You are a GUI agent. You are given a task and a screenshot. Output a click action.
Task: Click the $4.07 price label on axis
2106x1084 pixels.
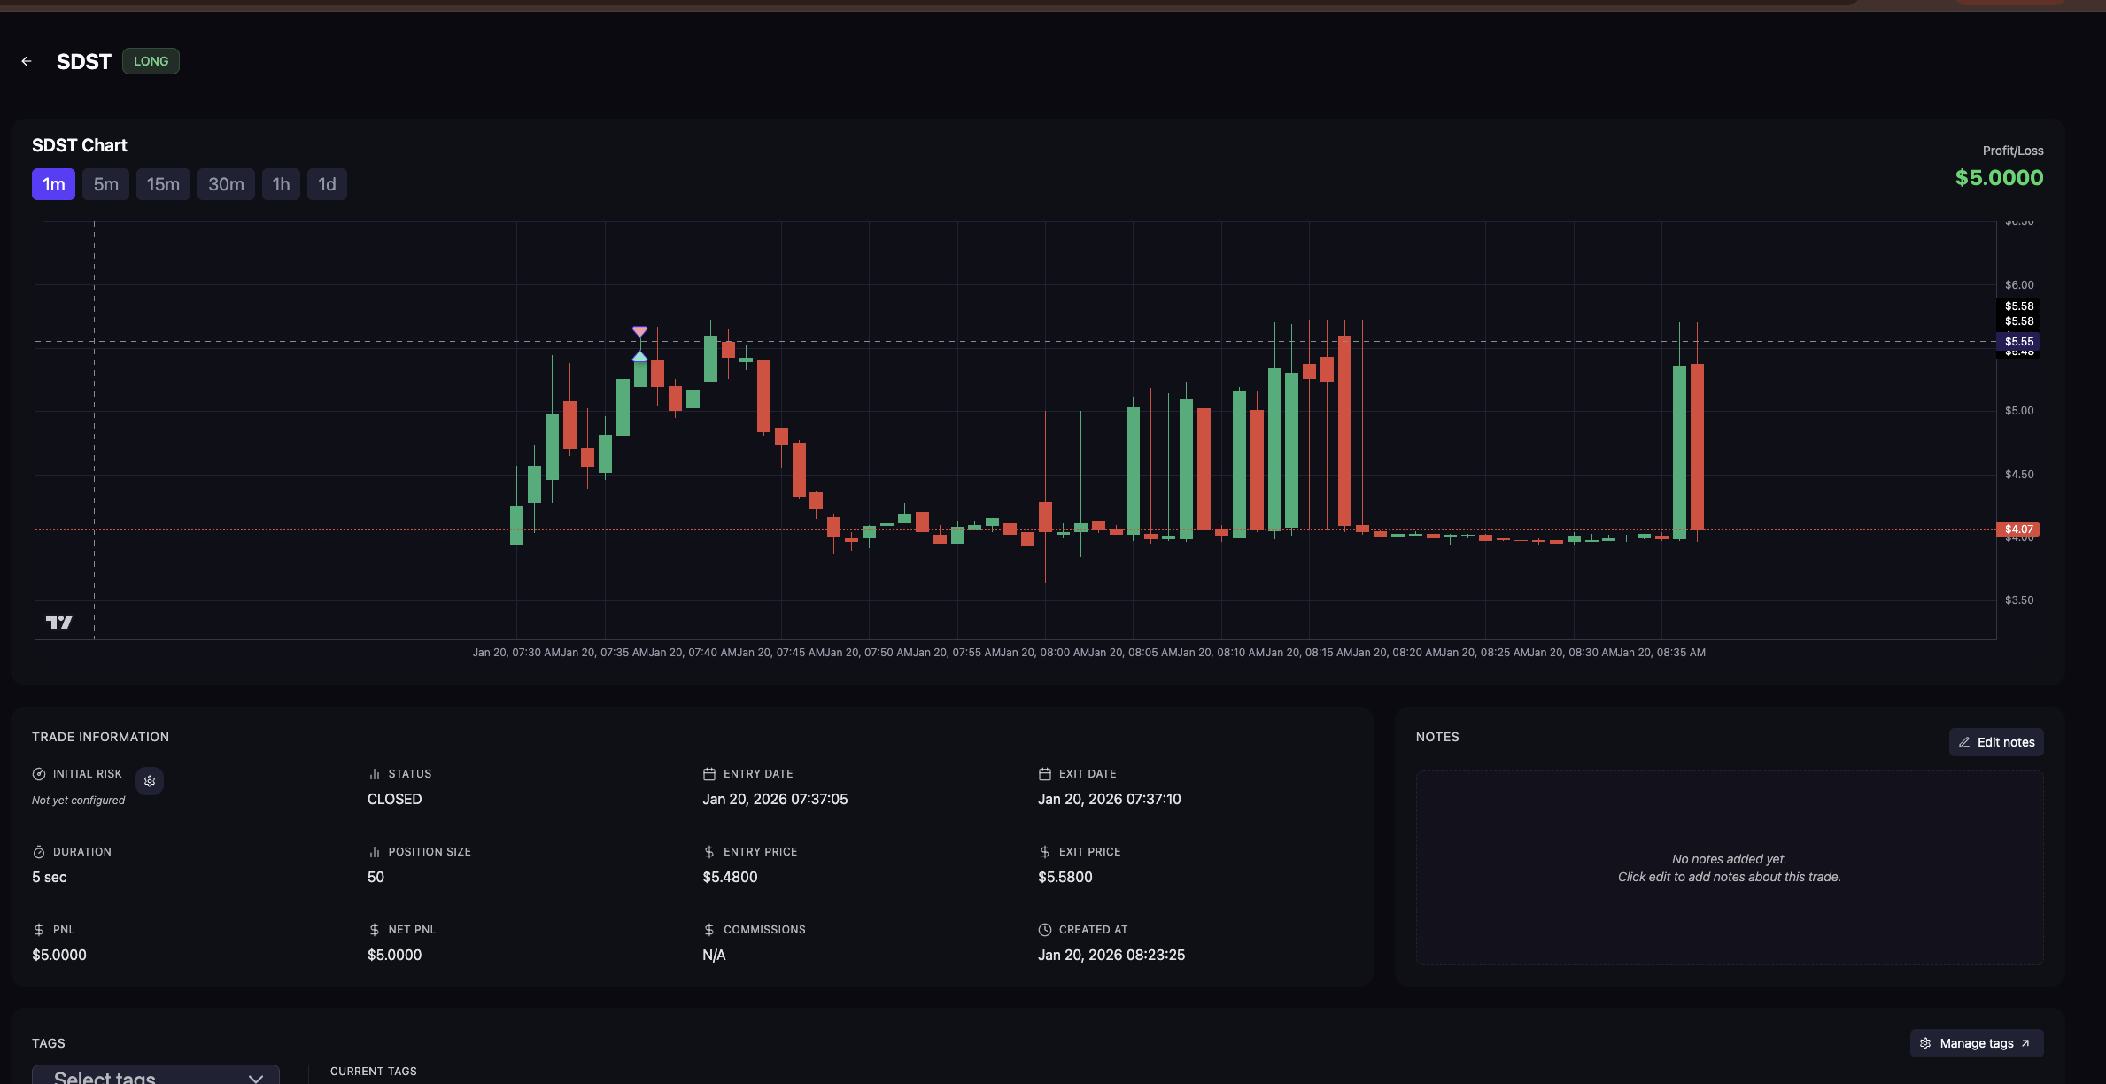pyautogui.click(x=2018, y=529)
